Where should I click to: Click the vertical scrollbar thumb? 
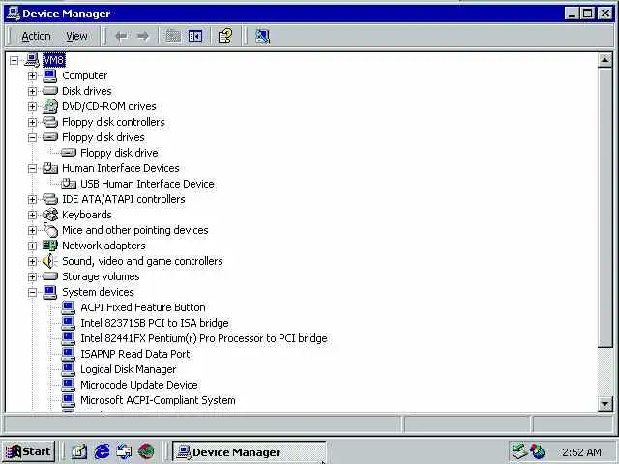(x=604, y=207)
